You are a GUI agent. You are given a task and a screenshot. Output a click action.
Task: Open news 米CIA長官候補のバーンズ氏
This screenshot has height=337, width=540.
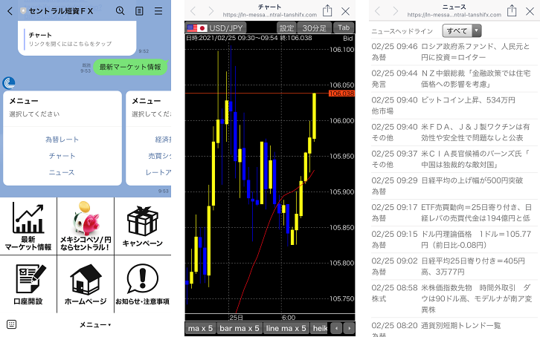tap(454, 159)
